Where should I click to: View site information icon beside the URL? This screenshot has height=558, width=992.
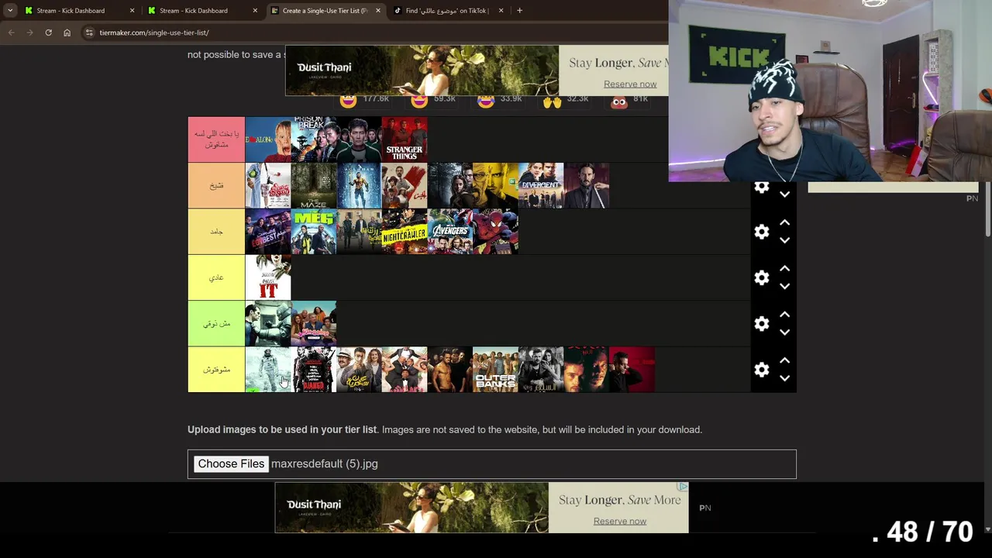89,33
